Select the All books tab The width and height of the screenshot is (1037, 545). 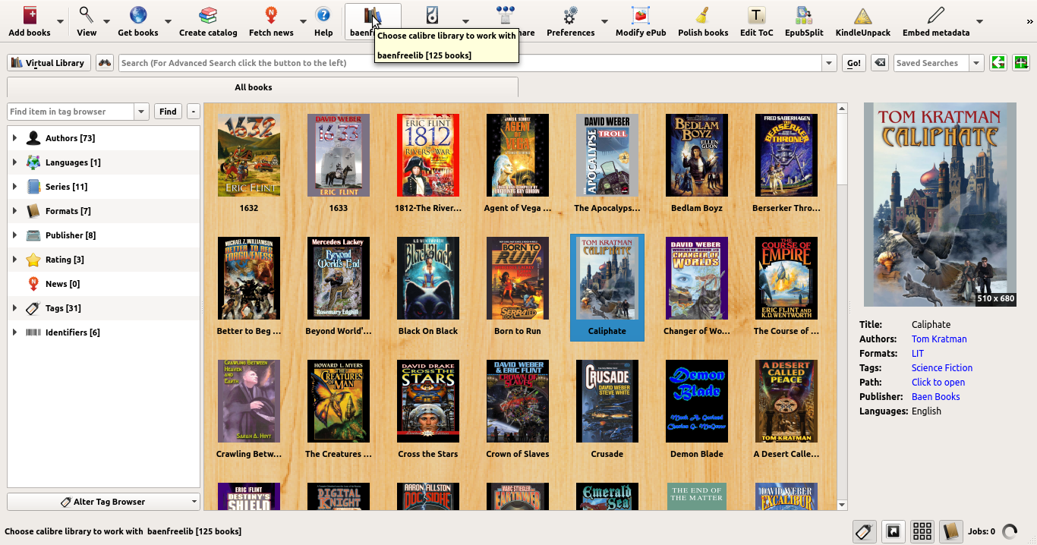(263, 87)
